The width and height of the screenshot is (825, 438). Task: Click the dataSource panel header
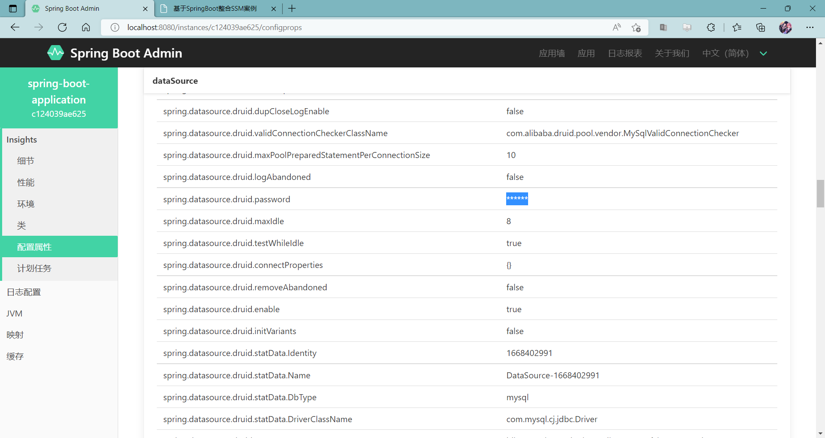pos(467,81)
